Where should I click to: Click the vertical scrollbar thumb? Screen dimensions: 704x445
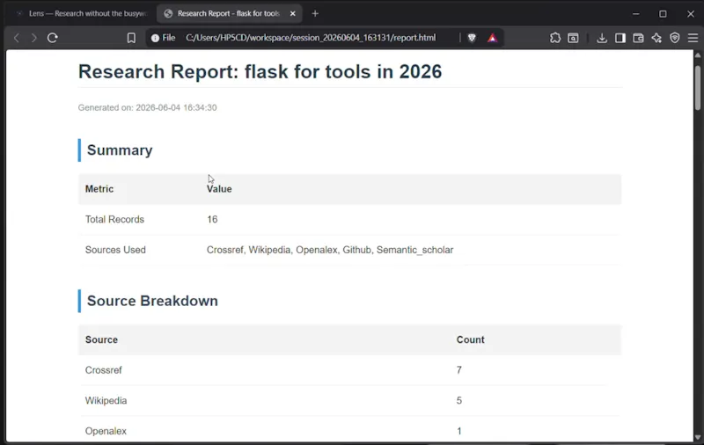click(x=698, y=87)
